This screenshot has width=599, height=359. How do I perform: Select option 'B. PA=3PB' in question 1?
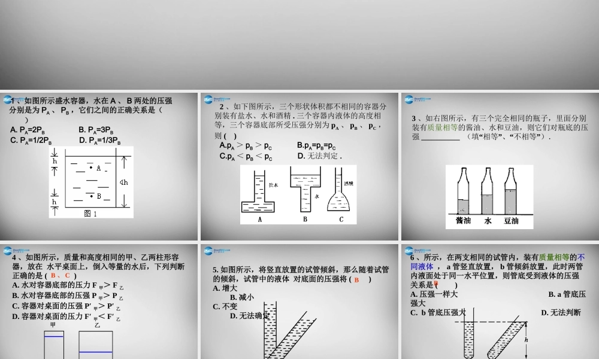[96, 130]
